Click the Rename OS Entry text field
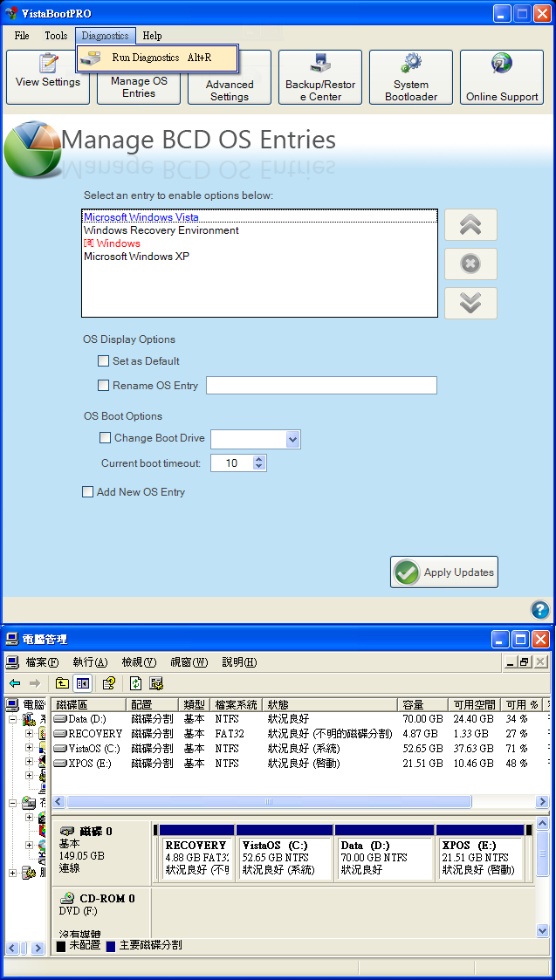Screen dimensions: 556x980 [321, 385]
